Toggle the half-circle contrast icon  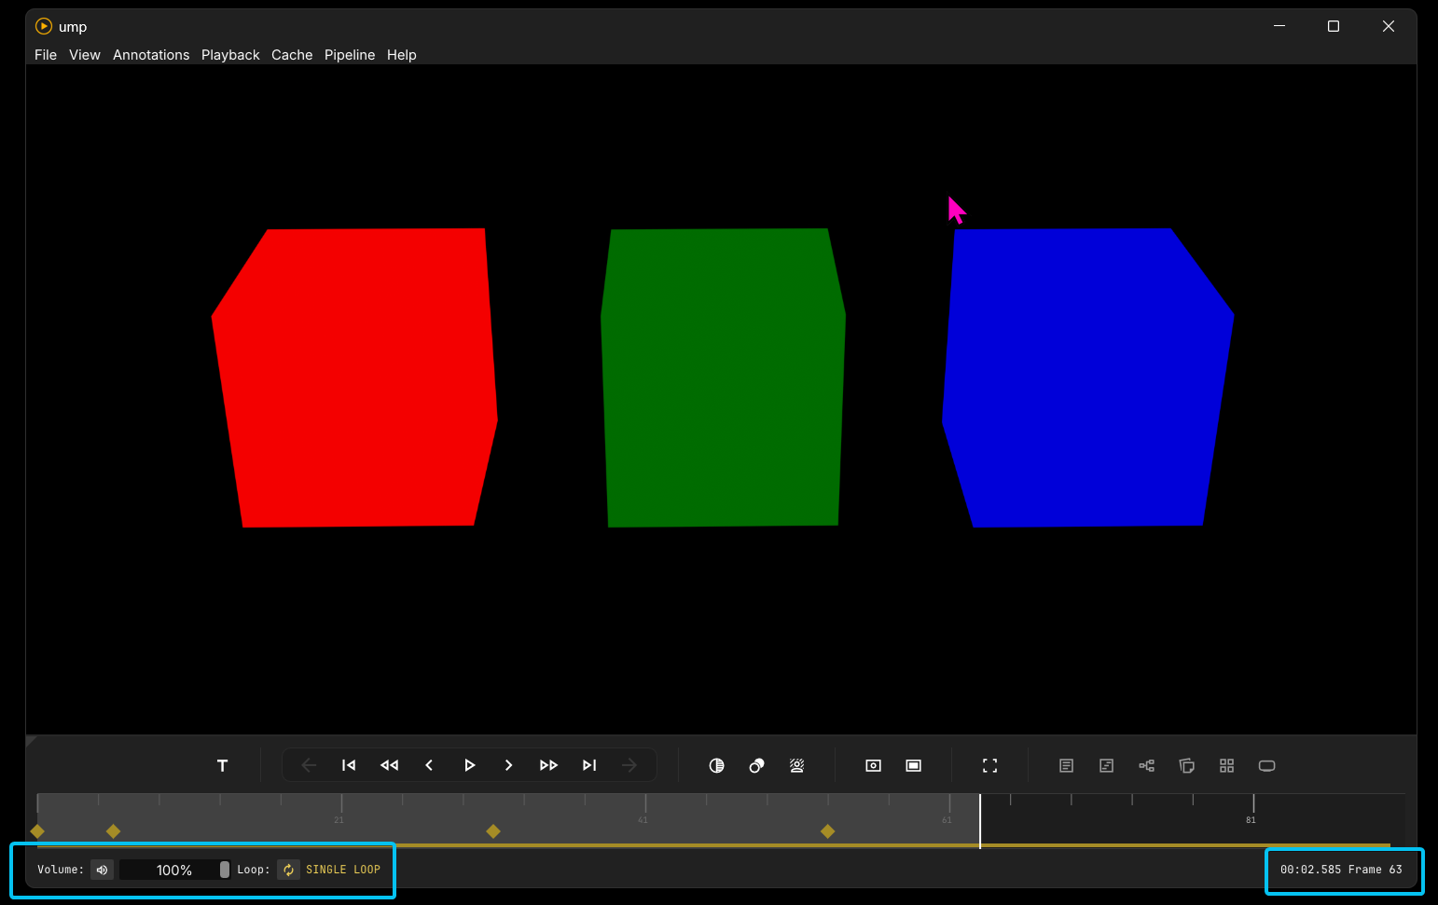tap(716, 765)
